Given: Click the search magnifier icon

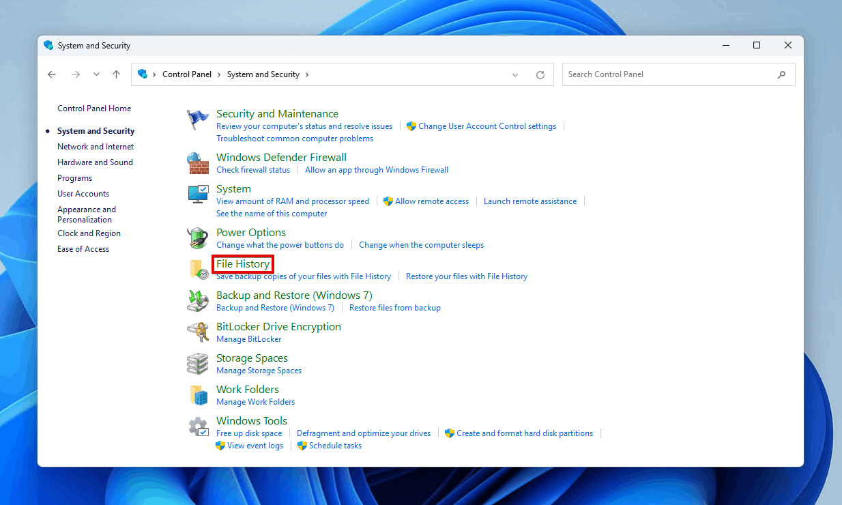Looking at the screenshot, I should pyautogui.click(x=782, y=74).
